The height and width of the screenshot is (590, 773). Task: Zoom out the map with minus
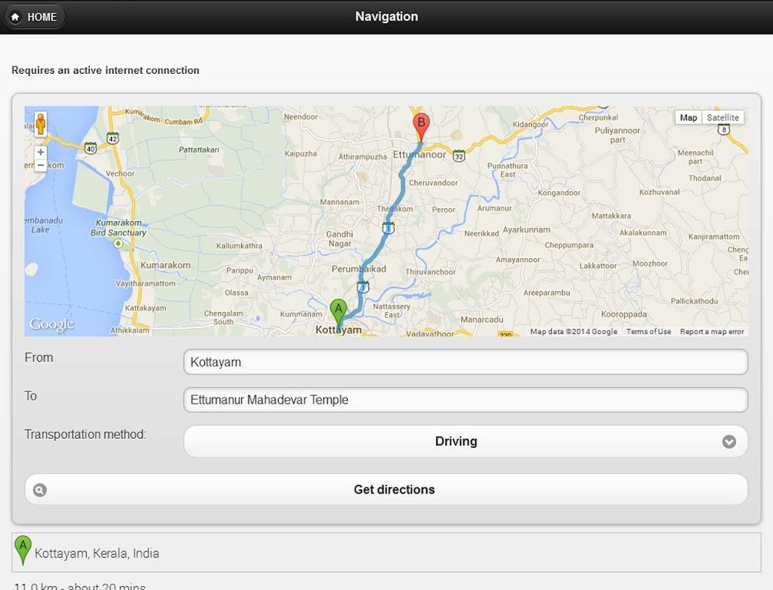(41, 165)
